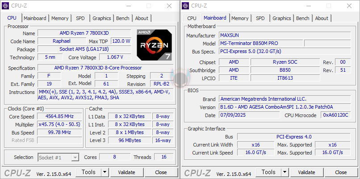Image resolution: width=360 pixels, height=179 pixels.
Task: Click Tools button in left CPU-Z window
Action: (x=88, y=172)
